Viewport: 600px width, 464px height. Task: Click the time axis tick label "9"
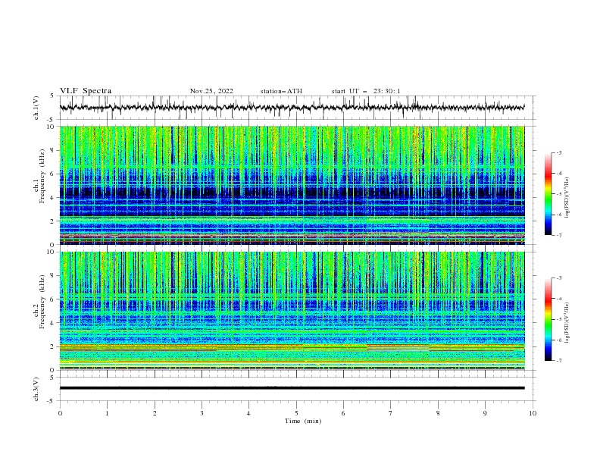485,413
